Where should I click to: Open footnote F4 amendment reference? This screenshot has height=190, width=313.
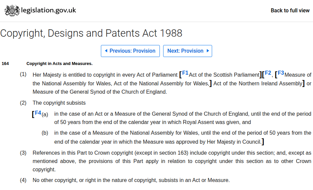(38, 113)
